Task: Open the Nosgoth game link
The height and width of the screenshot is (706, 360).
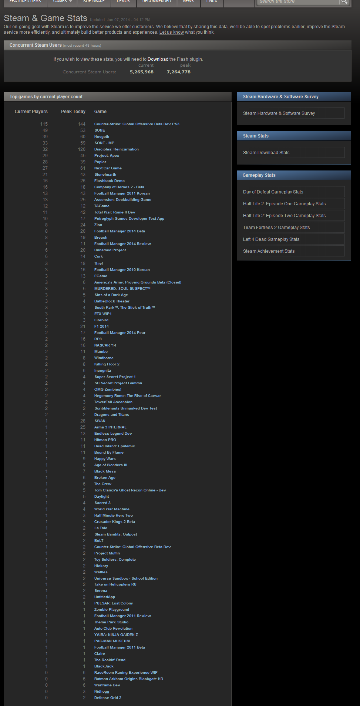Action: (102, 137)
